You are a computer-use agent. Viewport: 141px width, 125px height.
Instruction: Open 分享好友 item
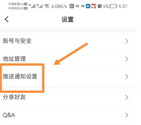(68, 97)
